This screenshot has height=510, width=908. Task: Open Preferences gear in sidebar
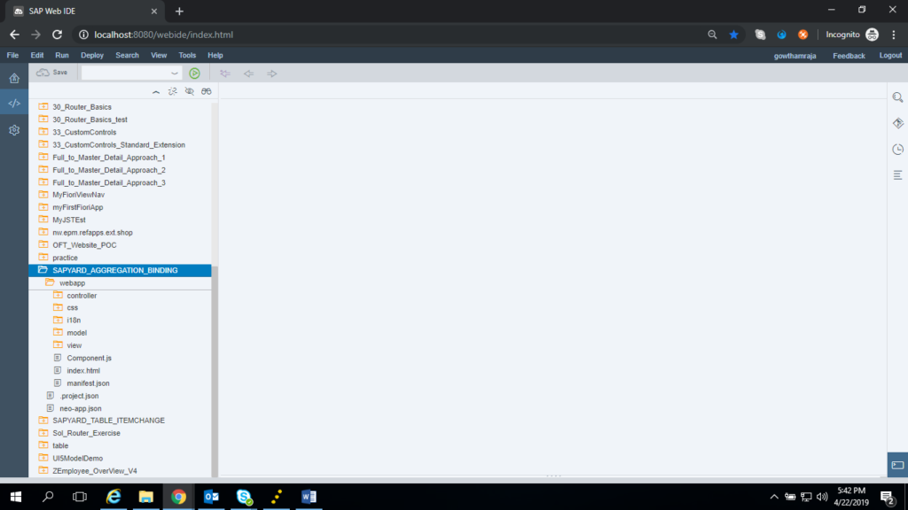pos(14,130)
